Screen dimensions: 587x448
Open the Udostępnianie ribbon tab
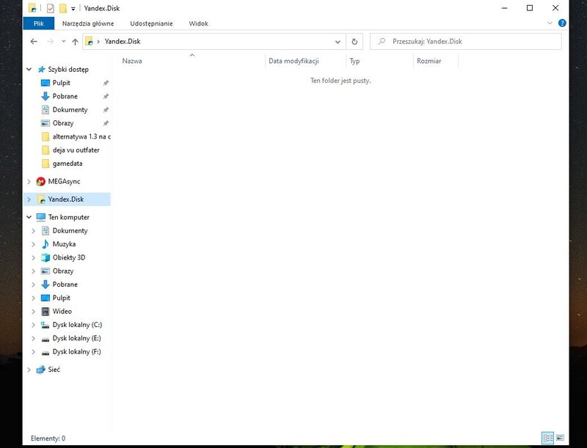tap(151, 23)
